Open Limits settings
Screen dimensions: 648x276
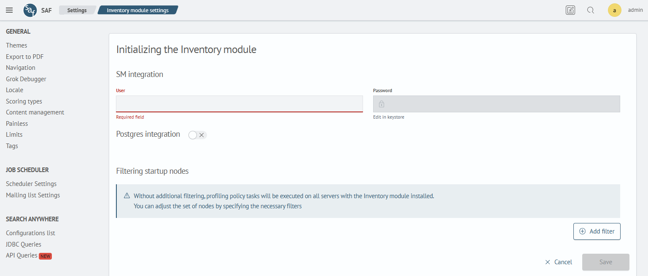pyautogui.click(x=14, y=135)
